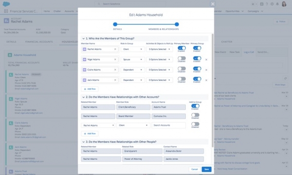This screenshot has width=292, height=175.
Task: Open Related Member dropdown in new account row
Action: [98, 125]
